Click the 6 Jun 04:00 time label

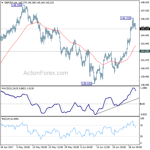tap(86, 147)
